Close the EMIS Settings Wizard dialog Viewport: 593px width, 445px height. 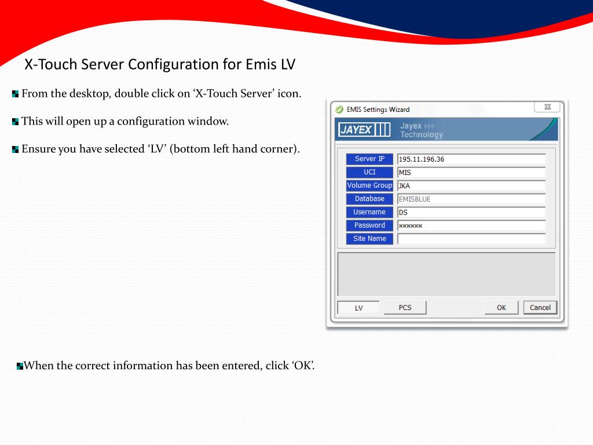[x=547, y=107]
